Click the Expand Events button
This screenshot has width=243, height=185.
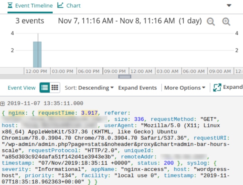pyautogui.click(x=137, y=88)
